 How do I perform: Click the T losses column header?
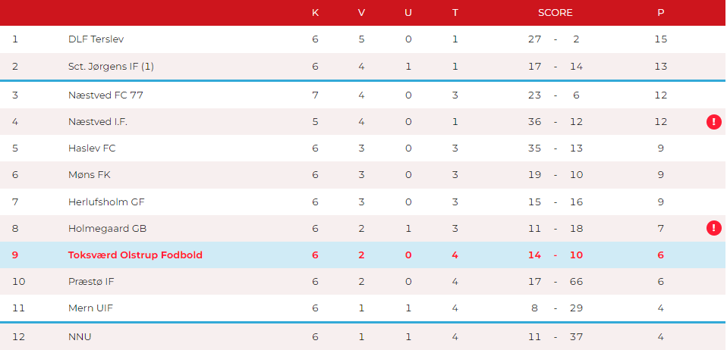point(455,13)
